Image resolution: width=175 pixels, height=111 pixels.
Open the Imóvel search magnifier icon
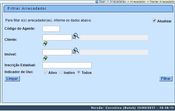pyautogui.click(x=76, y=51)
